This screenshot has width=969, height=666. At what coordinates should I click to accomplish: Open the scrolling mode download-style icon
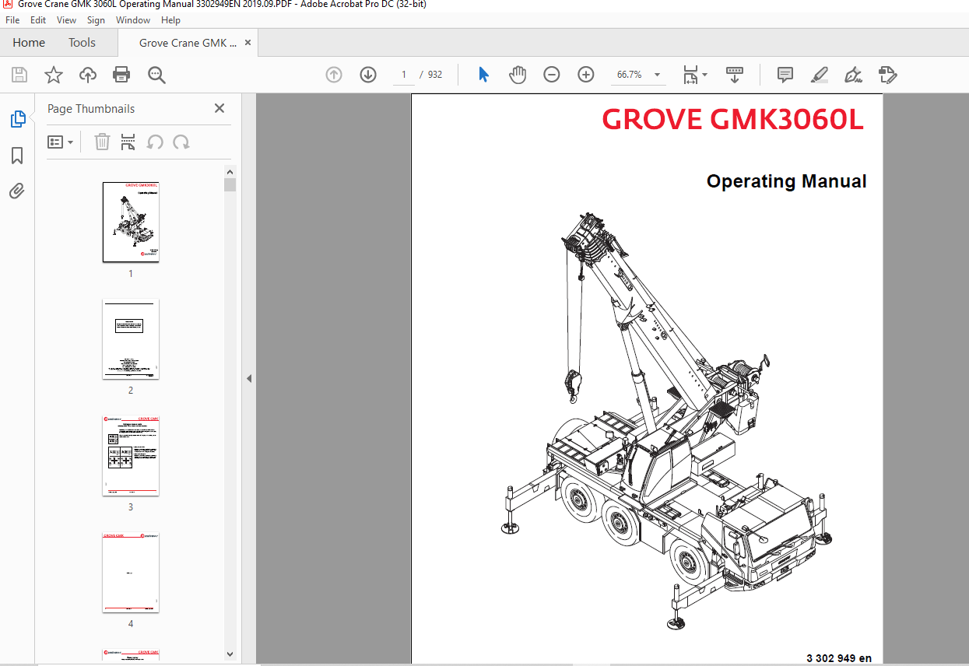[x=735, y=75]
